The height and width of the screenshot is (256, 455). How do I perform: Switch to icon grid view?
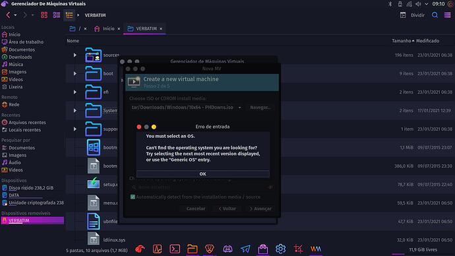[44, 15]
